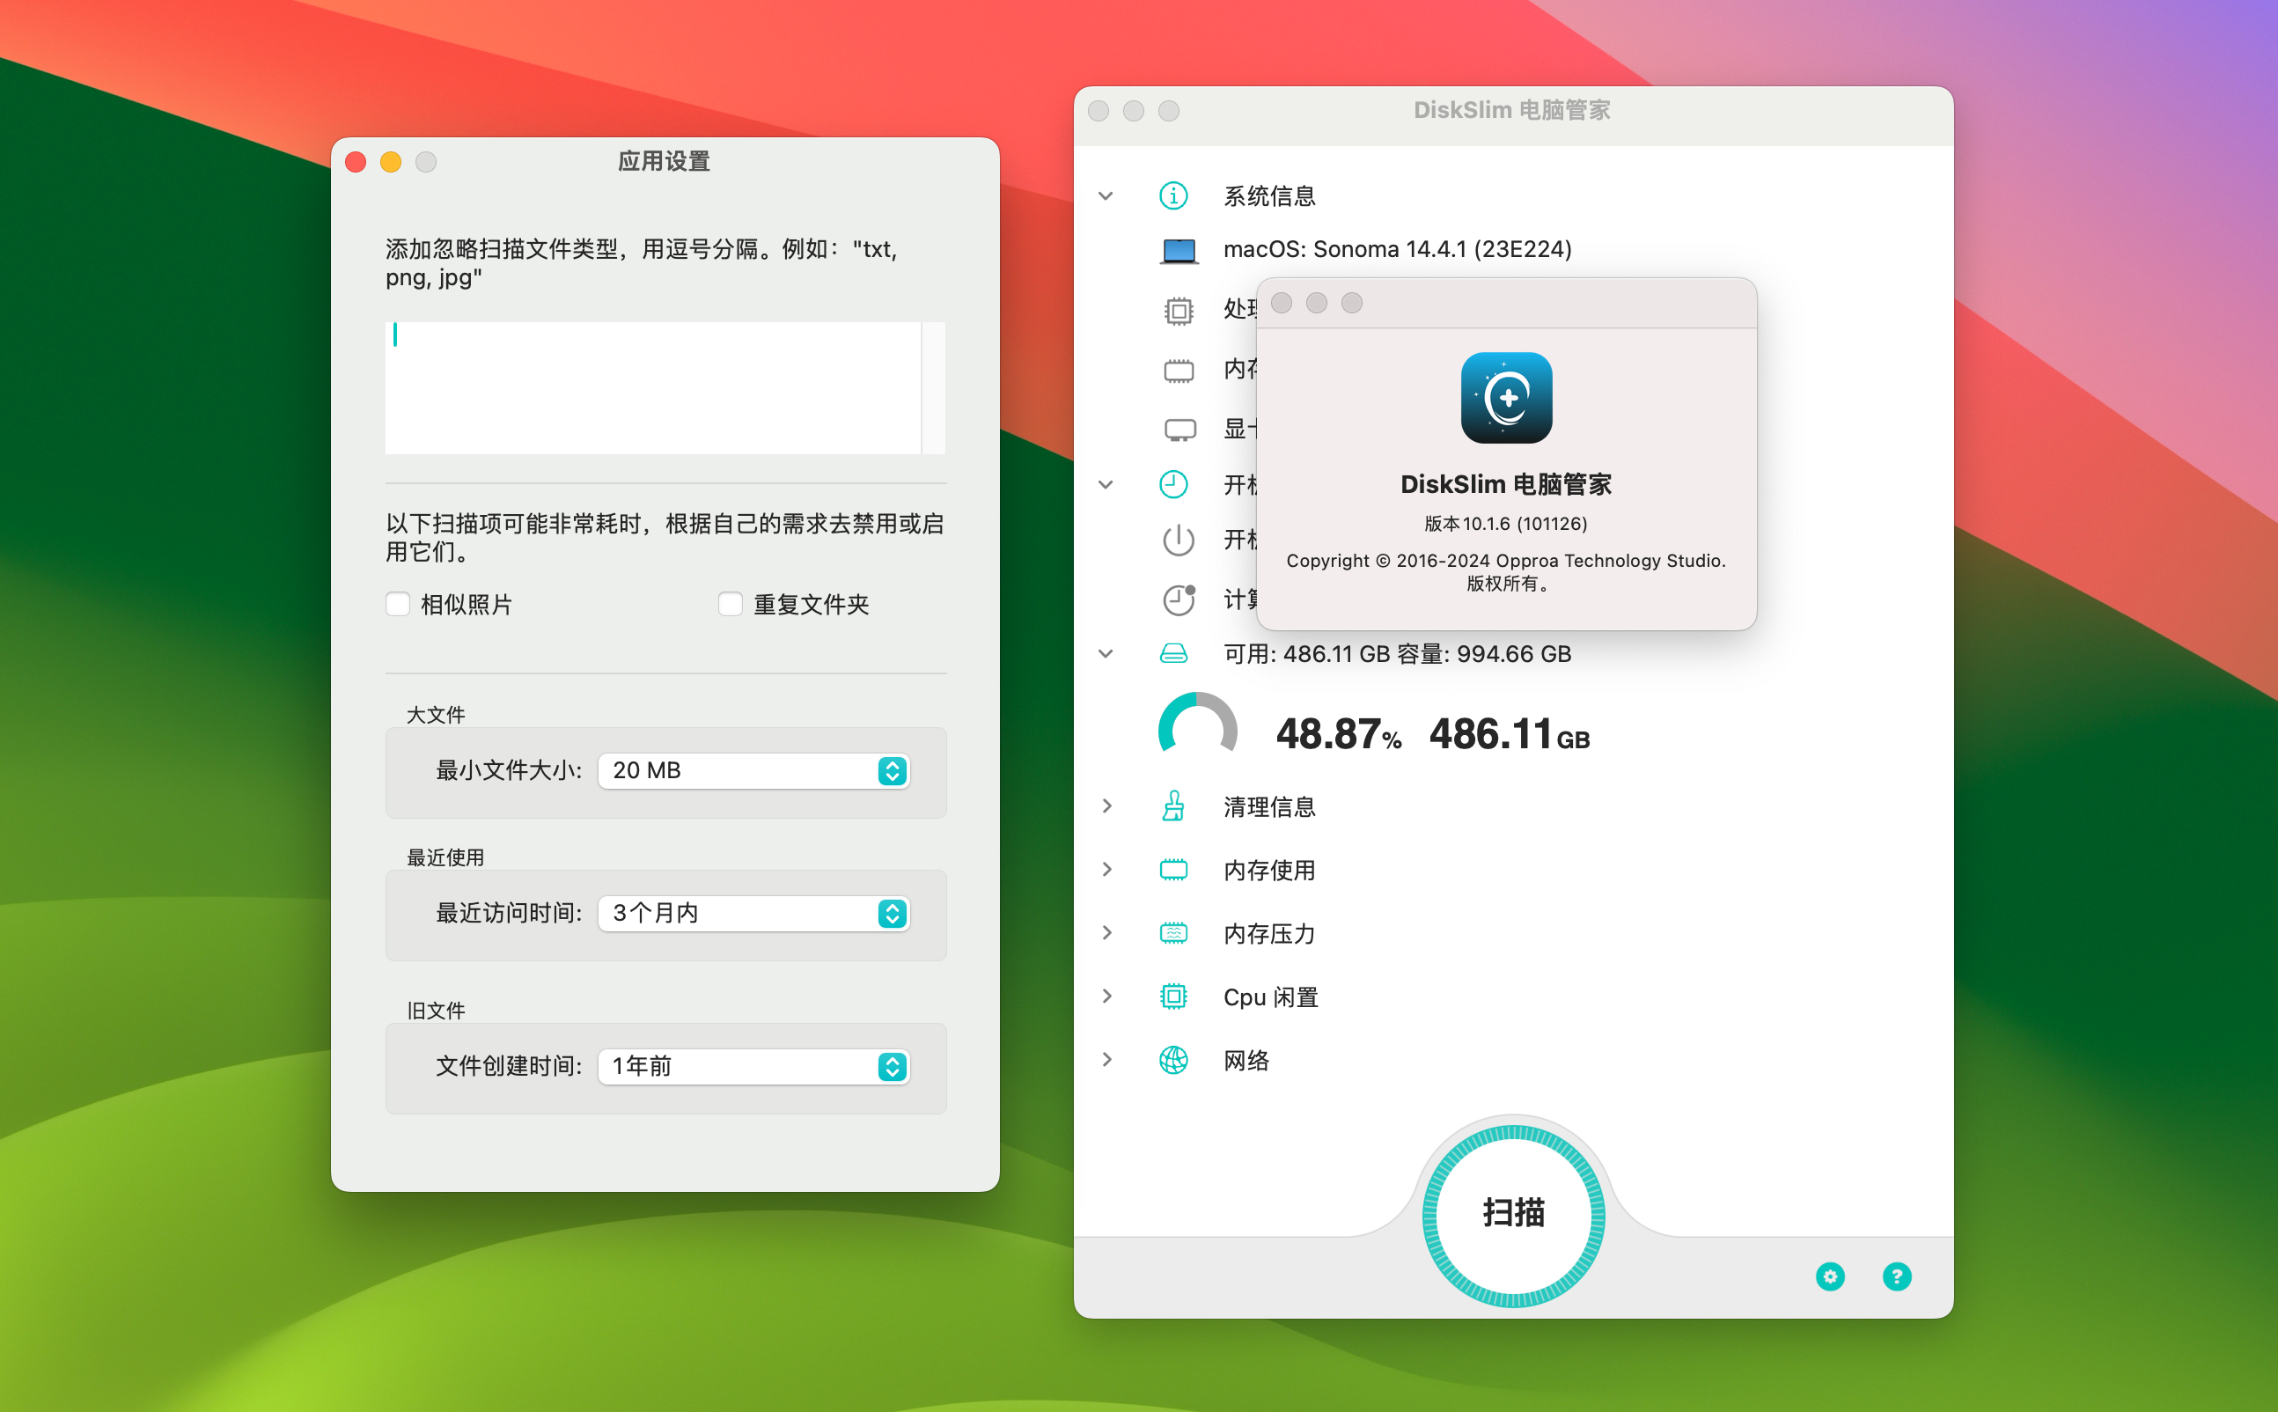Close the About DiskSlim dialog
The height and width of the screenshot is (1412, 2278).
click(x=1282, y=304)
